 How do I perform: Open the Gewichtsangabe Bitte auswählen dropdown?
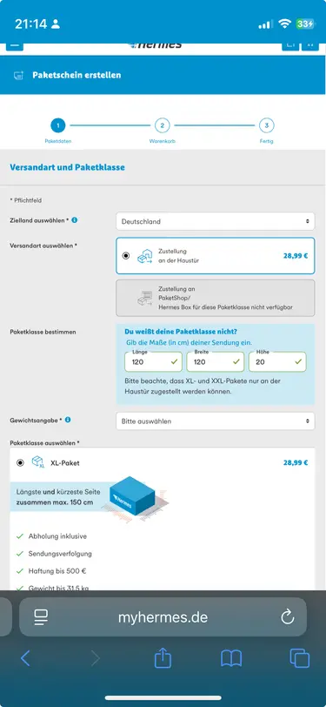(216, 421)
